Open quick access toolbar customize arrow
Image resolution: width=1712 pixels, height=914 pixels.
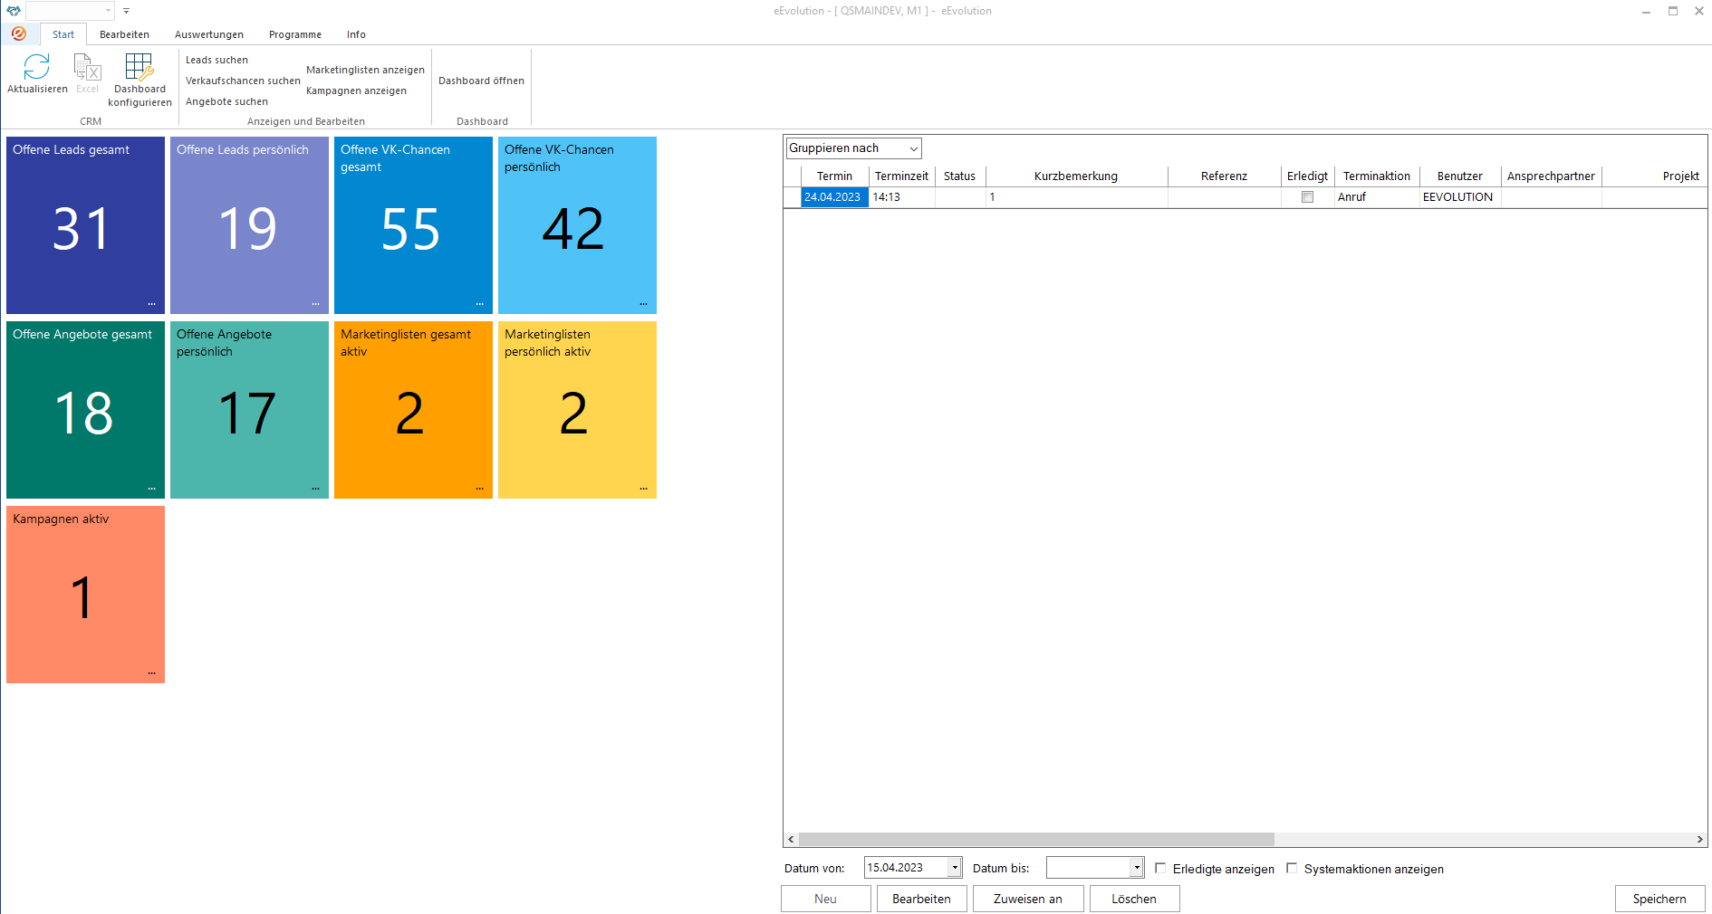coord(126,11)
